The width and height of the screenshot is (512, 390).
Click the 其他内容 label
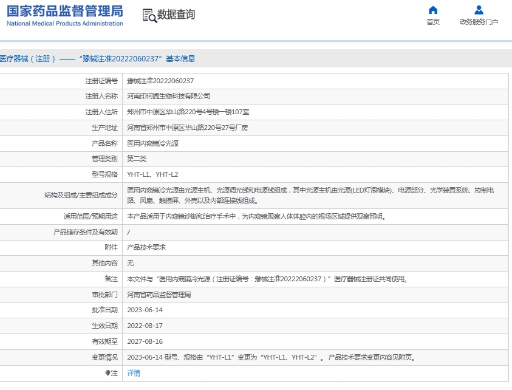click(x=105, y=263)
